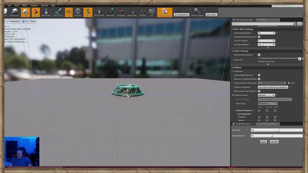The width and height of the screenshot is (308, 173).
Task: Toggle the Binormals toolbar icon
Action: tap(132, 12)
